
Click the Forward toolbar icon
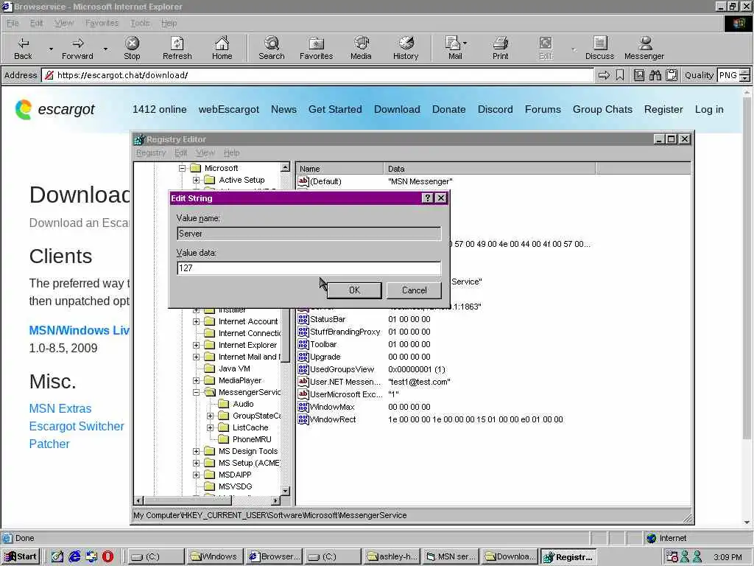77,48
